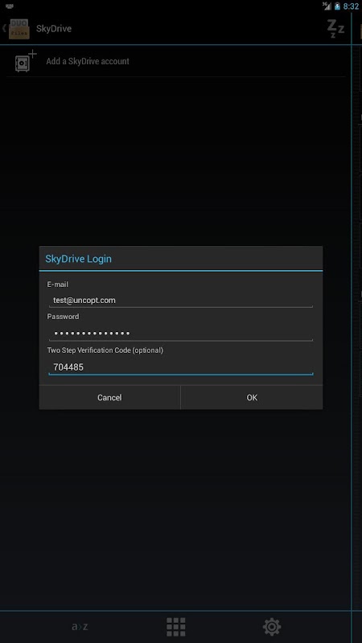Viewport: 362px width, 643px height.
Task: Tap the battery status icon
Action: point(337,6)
